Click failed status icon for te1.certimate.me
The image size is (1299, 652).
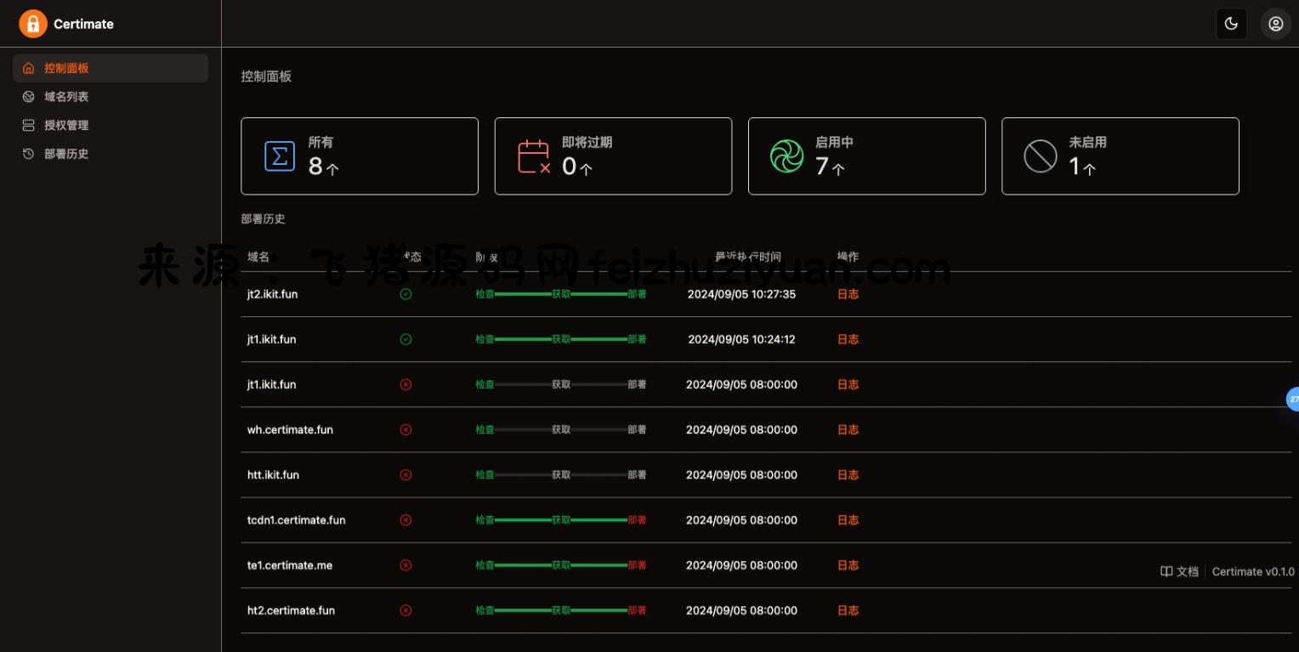click(406, 564)
